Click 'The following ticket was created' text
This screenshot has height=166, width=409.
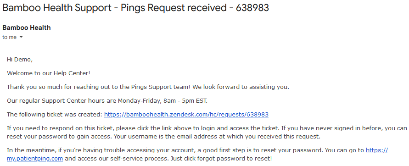click(55, 114)
